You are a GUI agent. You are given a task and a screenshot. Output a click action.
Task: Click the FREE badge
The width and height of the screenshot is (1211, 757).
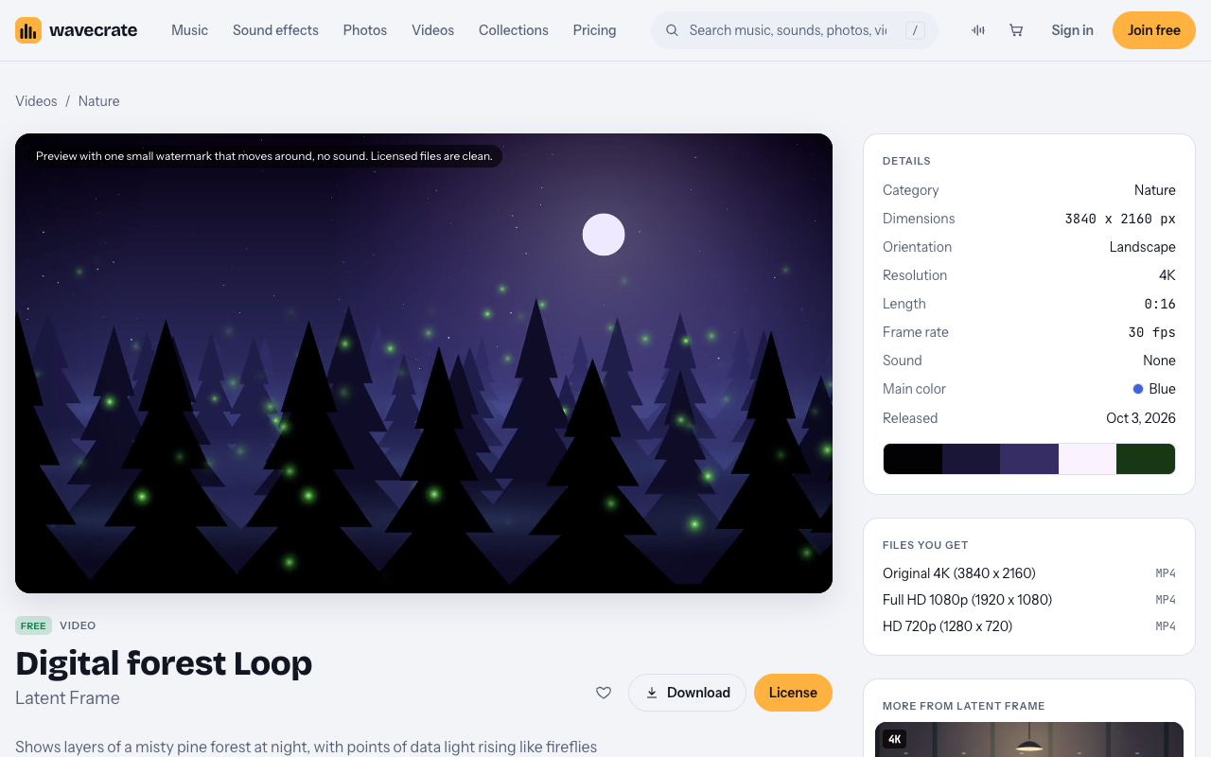tap(33, 625)
